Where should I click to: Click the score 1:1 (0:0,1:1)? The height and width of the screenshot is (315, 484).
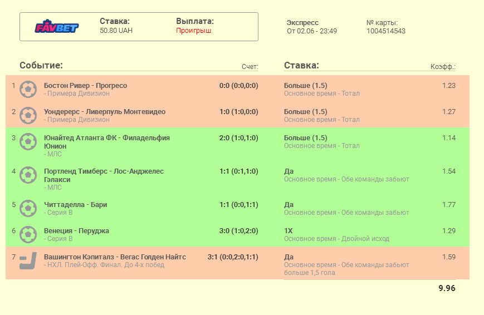[238, 205]
